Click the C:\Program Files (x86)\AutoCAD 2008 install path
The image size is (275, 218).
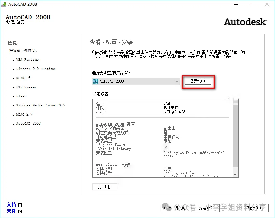pyautogui.click(x=194, y=155)
